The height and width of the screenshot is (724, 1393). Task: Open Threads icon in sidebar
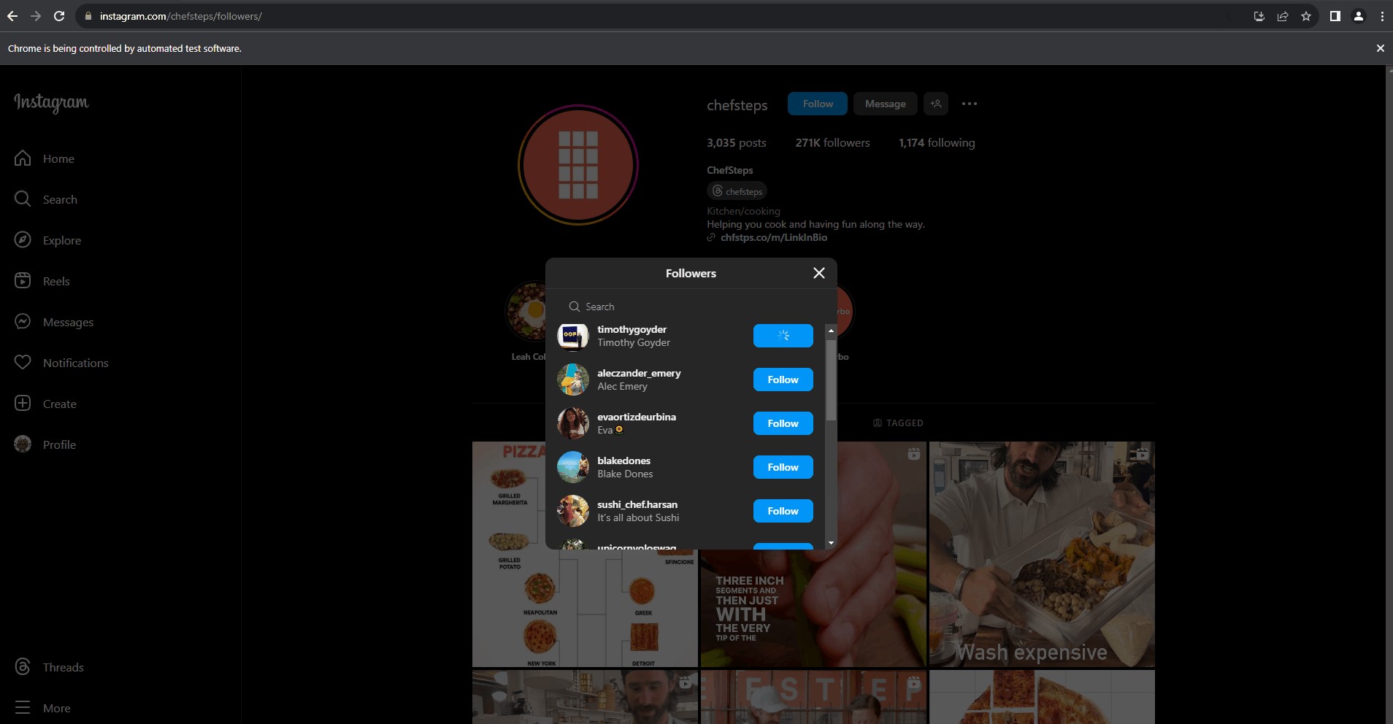23,667
